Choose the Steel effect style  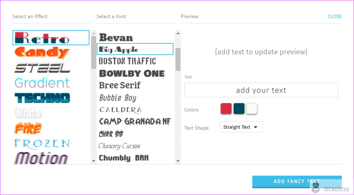42,68
